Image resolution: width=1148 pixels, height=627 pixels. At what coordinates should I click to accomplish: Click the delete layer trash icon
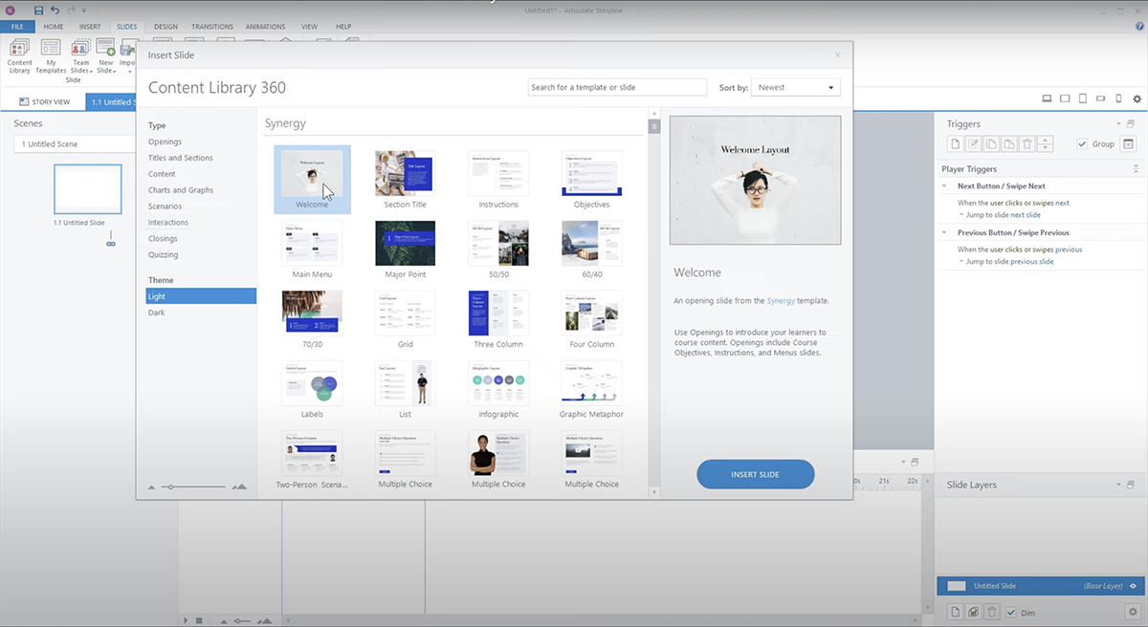click(x=992, y=612)
